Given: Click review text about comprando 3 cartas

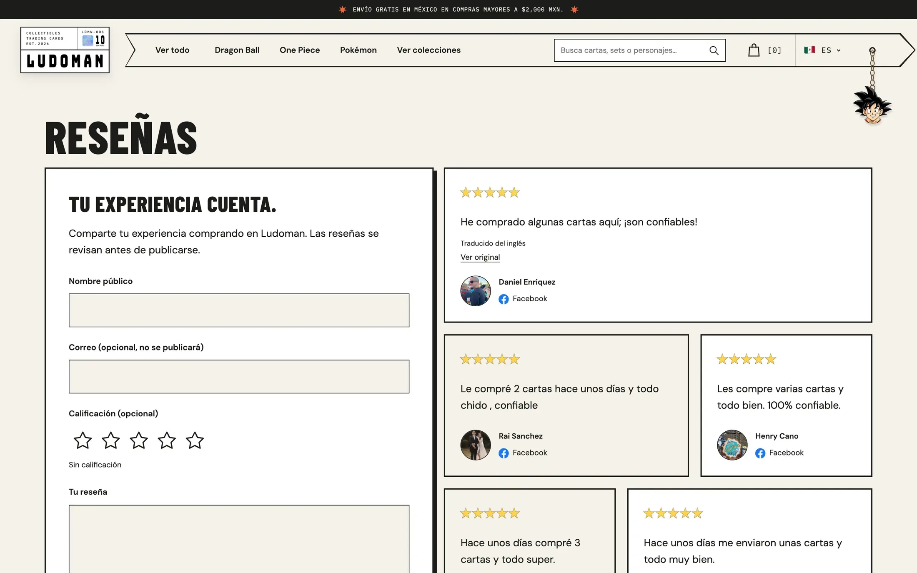Looking at the screenshot, I should (520, 551).
